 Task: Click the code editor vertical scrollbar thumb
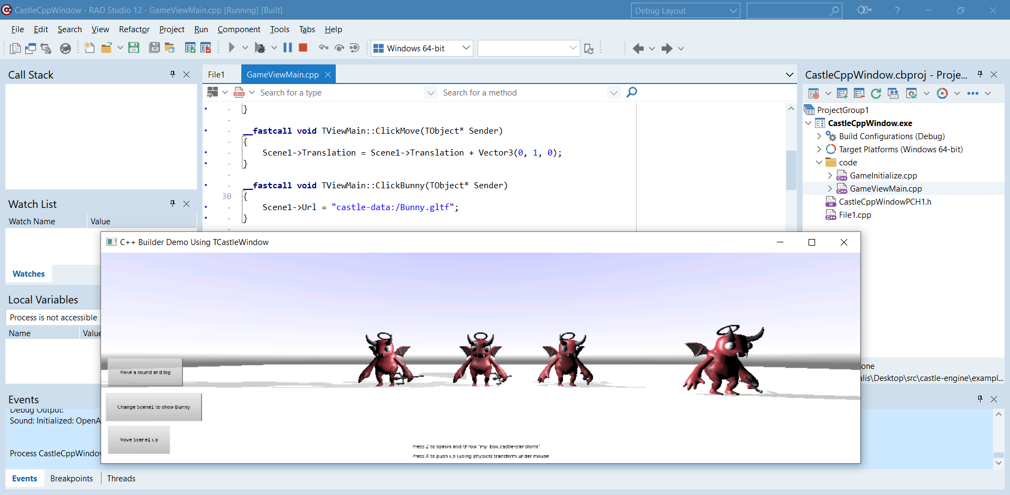coord(791,170)
